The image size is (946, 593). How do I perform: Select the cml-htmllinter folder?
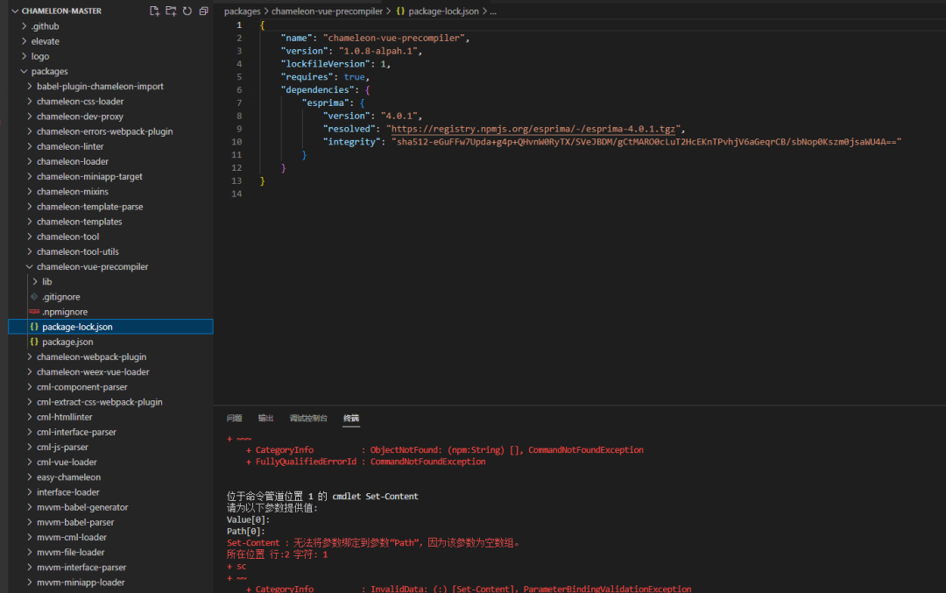point(65,417)
